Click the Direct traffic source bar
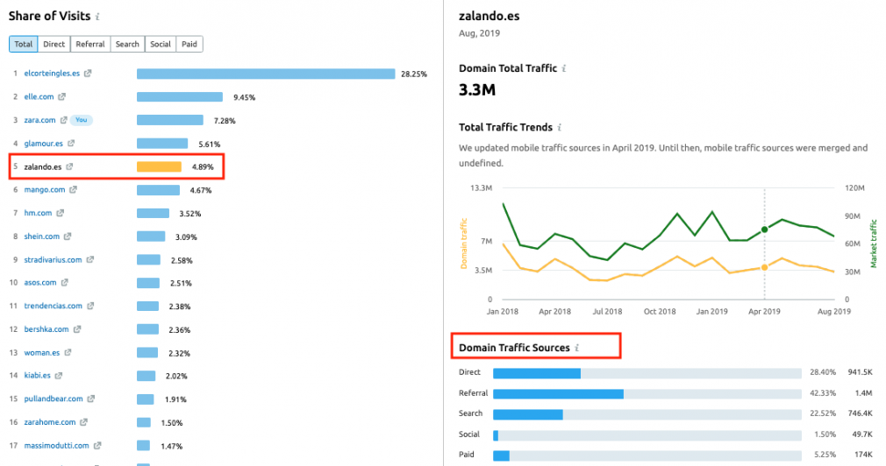 point(647,373)
